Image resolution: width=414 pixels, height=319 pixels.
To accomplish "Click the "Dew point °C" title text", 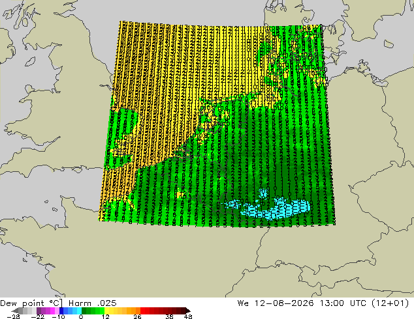I will 31,303.
